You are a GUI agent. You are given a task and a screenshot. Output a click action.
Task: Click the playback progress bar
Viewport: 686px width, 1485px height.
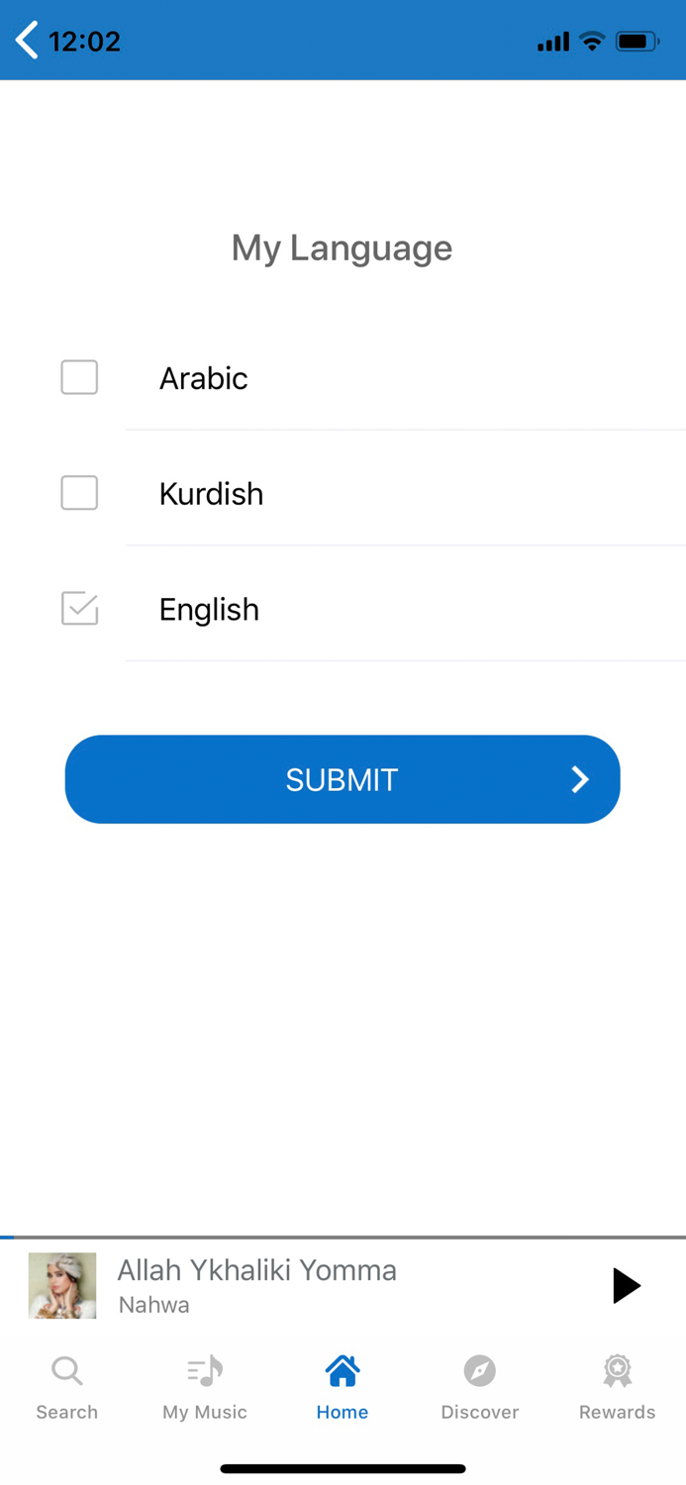(343, 1237)
